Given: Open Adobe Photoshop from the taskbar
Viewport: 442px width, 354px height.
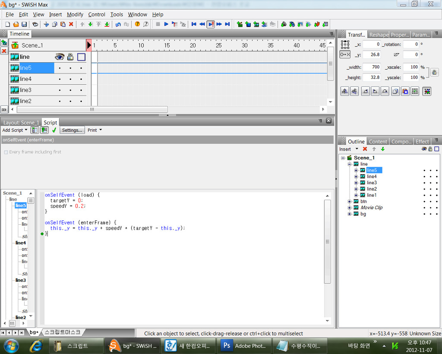Looking at the screenshot, I should pos(245,346).
